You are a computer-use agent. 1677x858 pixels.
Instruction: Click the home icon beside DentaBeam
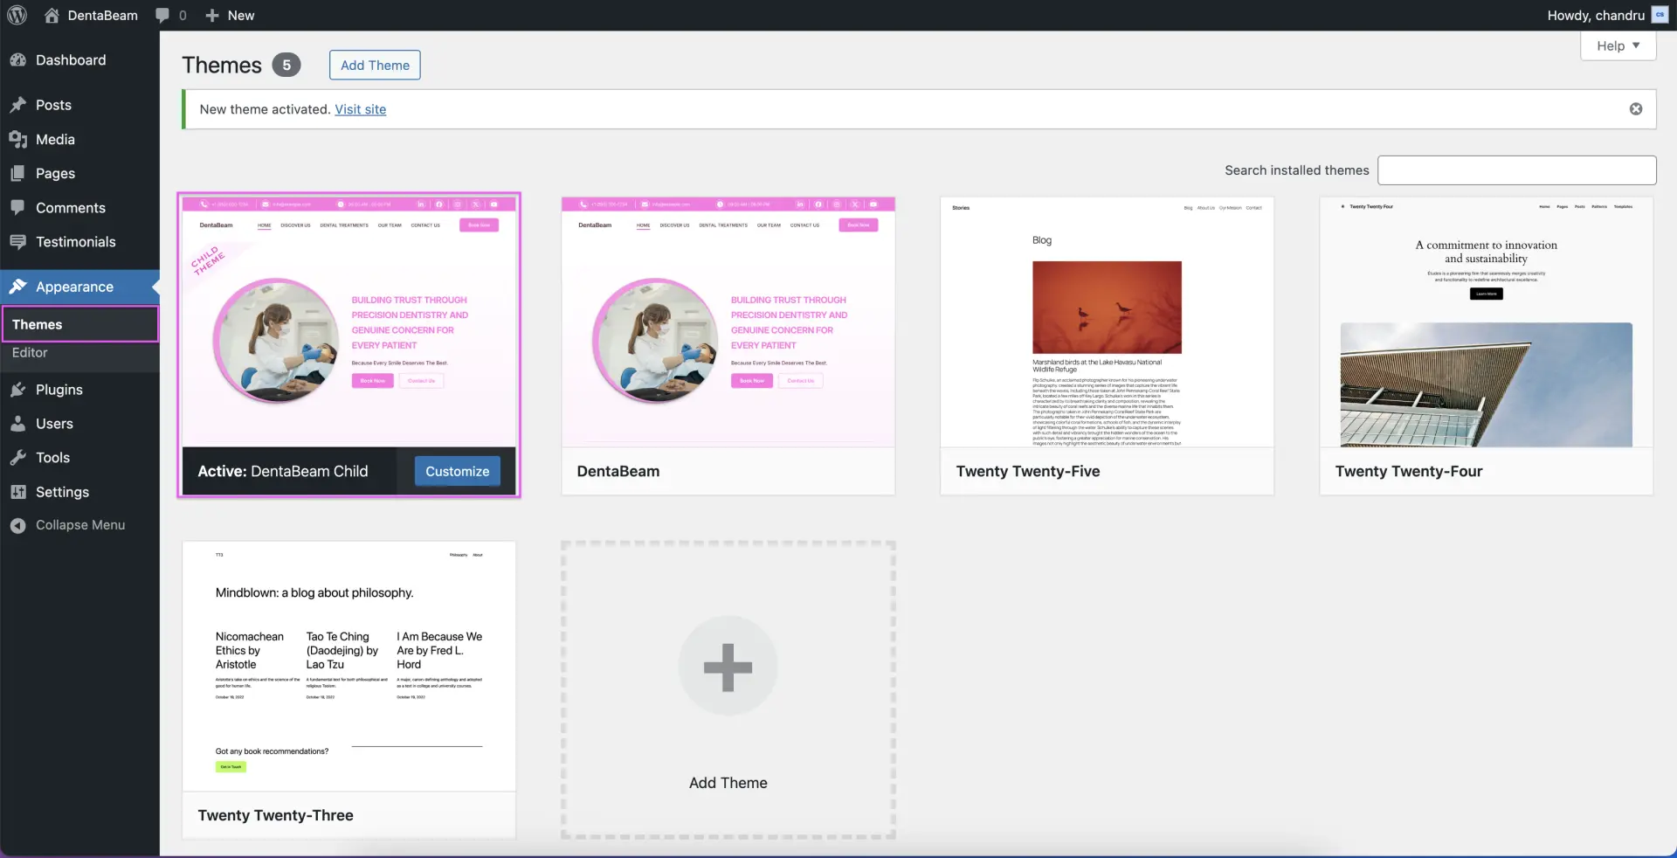52,15
